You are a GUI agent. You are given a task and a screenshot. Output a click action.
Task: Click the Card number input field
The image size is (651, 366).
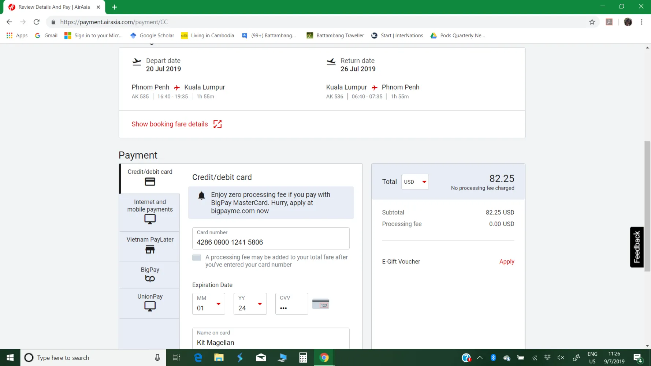[x=271, y=238]
